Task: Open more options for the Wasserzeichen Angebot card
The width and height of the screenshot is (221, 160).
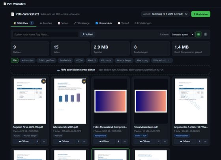Action: [206, 141]
